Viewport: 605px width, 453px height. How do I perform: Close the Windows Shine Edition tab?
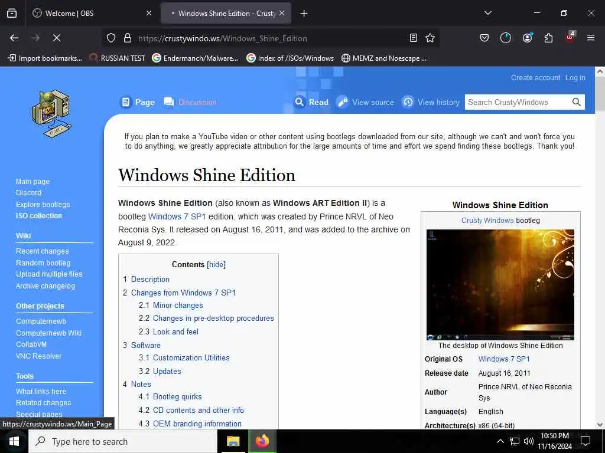pyautogui.click(x=282, y=13)
